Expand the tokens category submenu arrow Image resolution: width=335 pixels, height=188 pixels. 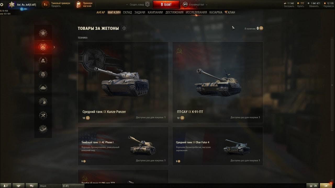point(54,47)
